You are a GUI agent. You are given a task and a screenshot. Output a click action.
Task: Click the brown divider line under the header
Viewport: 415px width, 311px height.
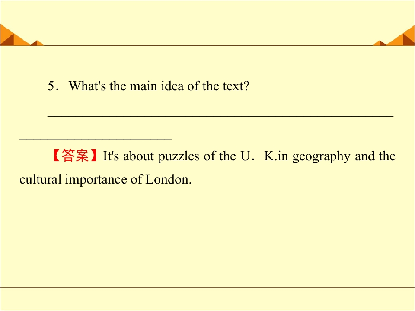tap(207, 45)
